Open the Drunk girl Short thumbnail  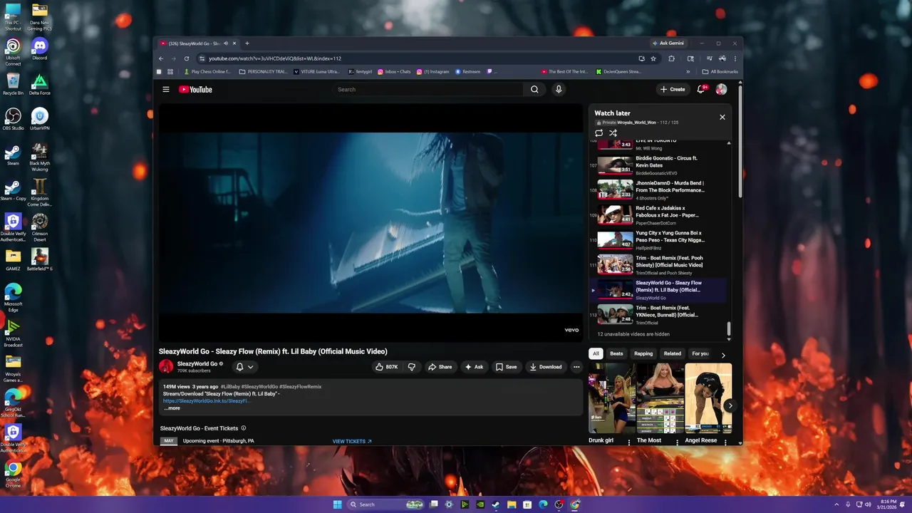pos(612,398)
